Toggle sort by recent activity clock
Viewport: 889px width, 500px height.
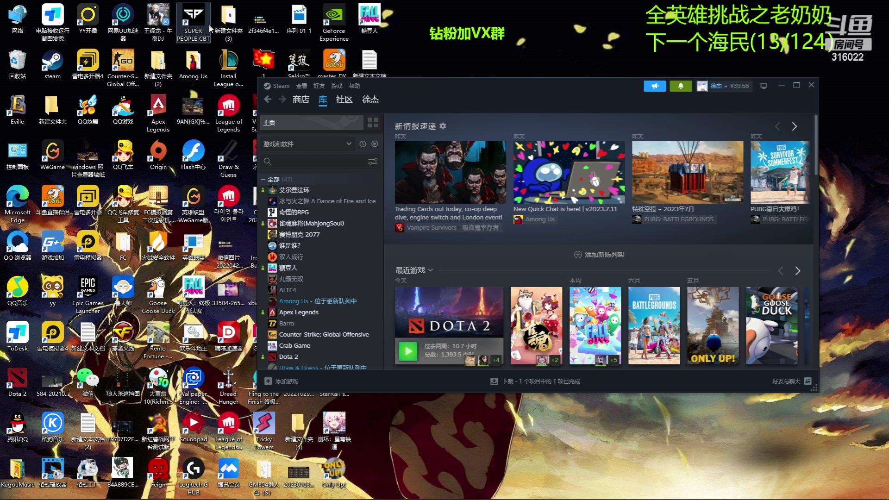click(x=363, y=144)
